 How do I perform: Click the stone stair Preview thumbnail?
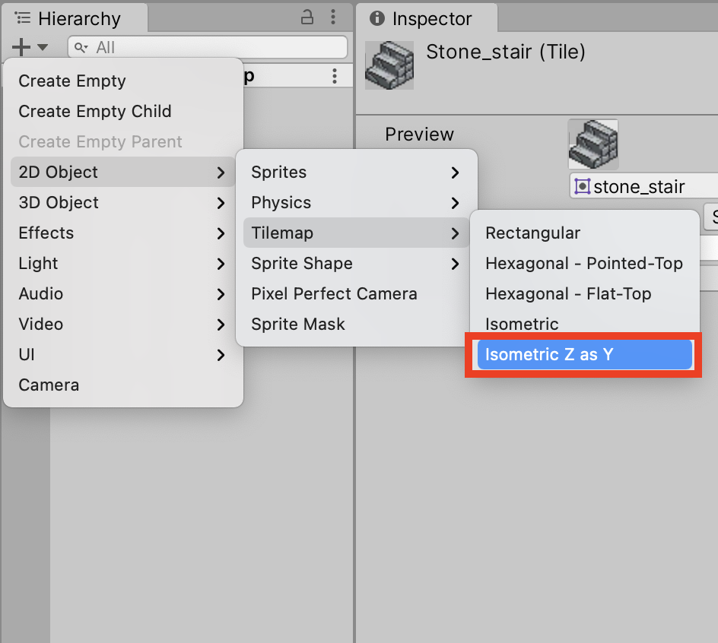coord(593,144)
